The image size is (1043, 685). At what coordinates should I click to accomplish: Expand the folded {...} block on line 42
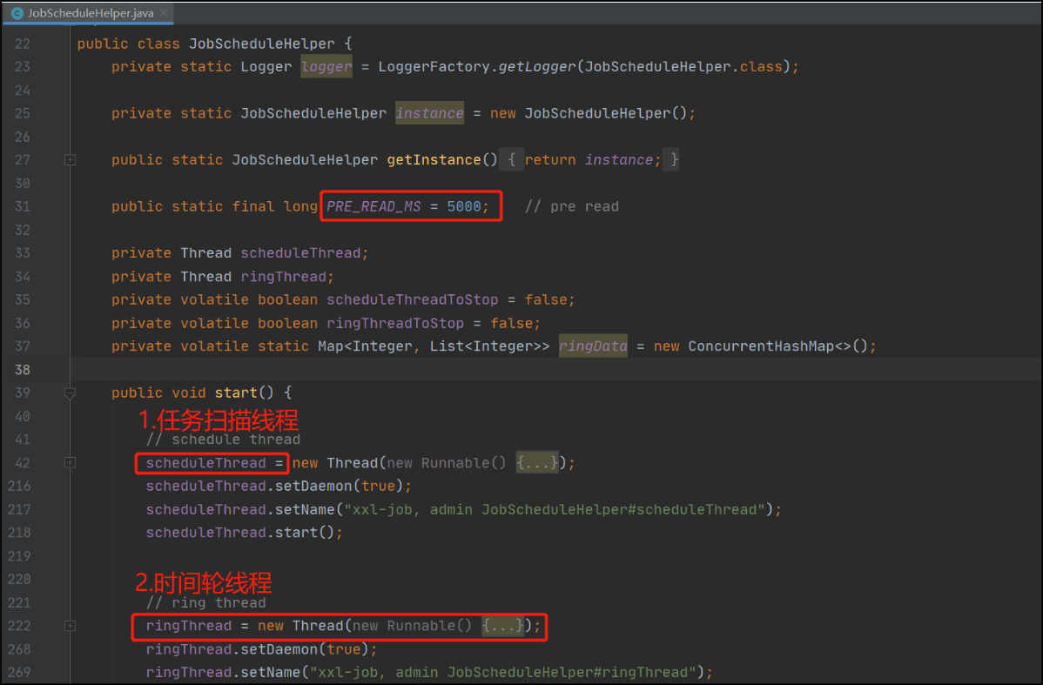537,463
